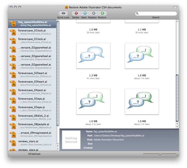
Task: Click Ai file icon beside foreversave_08people.ai
Action: (13, 126)
